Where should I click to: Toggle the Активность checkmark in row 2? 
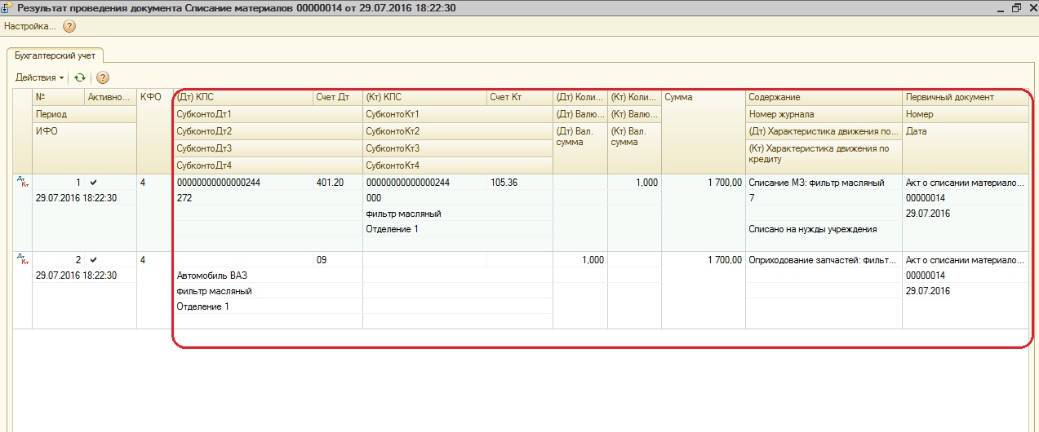click(x=93, y=260)
